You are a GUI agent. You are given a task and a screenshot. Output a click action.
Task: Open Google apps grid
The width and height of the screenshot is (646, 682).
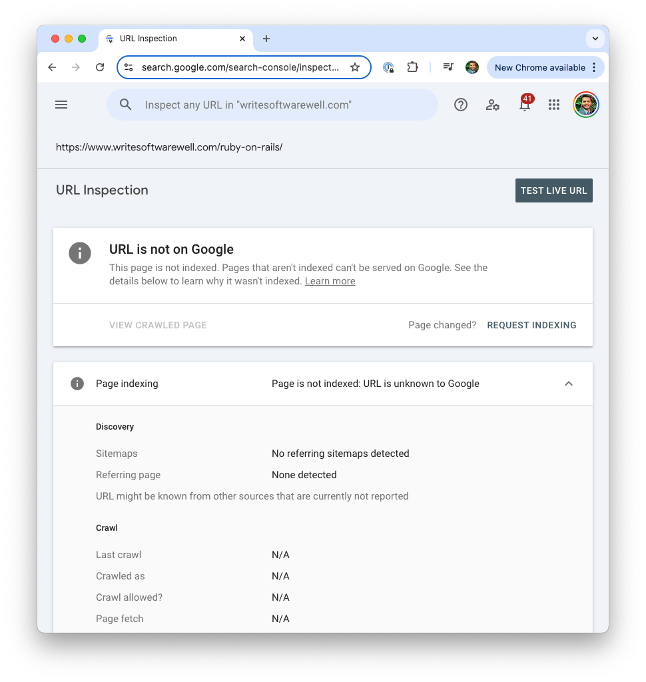tap(554, 105)
